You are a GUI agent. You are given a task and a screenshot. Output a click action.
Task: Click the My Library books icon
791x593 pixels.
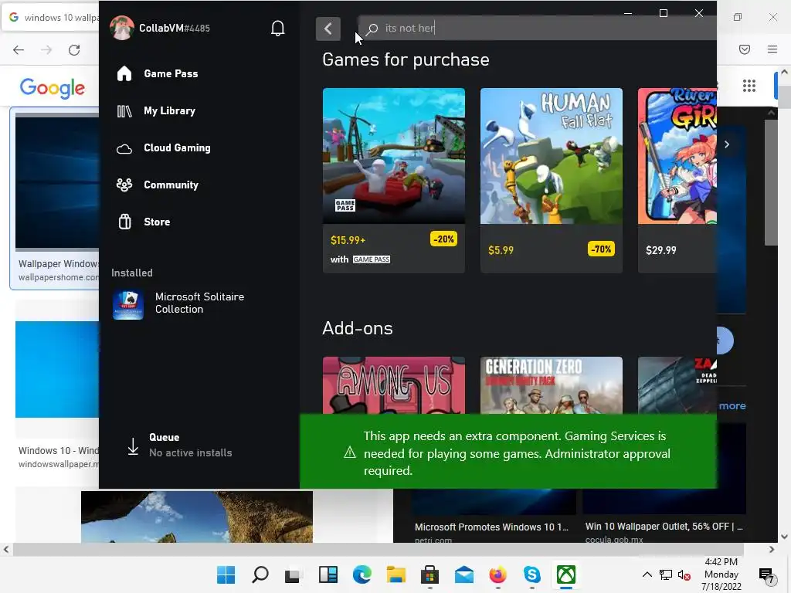coord(124,111)
